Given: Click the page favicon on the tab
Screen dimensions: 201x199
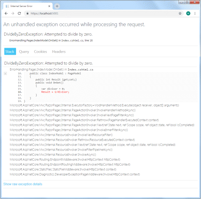Looking at the screenshot, I should (7, 6).
